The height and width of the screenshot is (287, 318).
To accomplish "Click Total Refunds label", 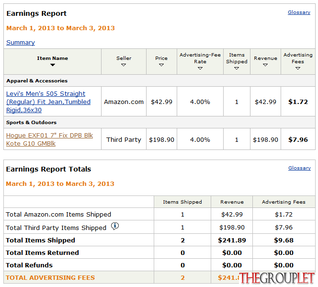I will pos(29,265).
